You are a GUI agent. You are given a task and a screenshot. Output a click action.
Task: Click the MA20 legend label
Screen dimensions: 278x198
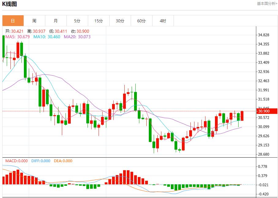(x=77, y=37)
